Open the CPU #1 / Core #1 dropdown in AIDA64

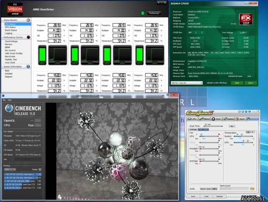click(187, 83)
